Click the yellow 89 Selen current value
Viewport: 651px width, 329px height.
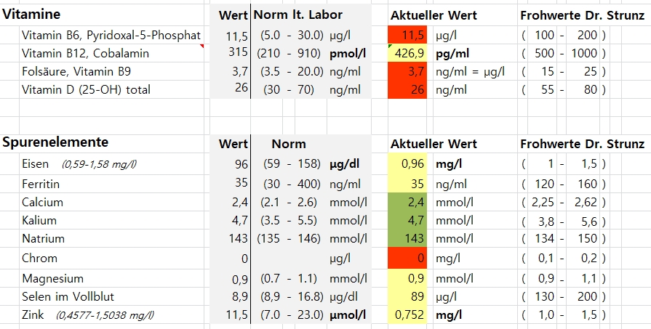[x=410, y=296]
